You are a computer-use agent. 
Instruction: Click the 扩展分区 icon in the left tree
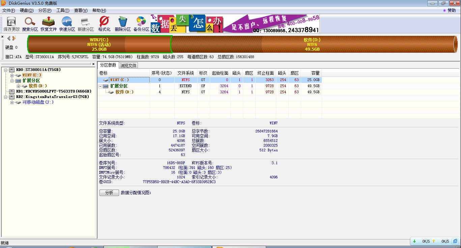[18, 80]
